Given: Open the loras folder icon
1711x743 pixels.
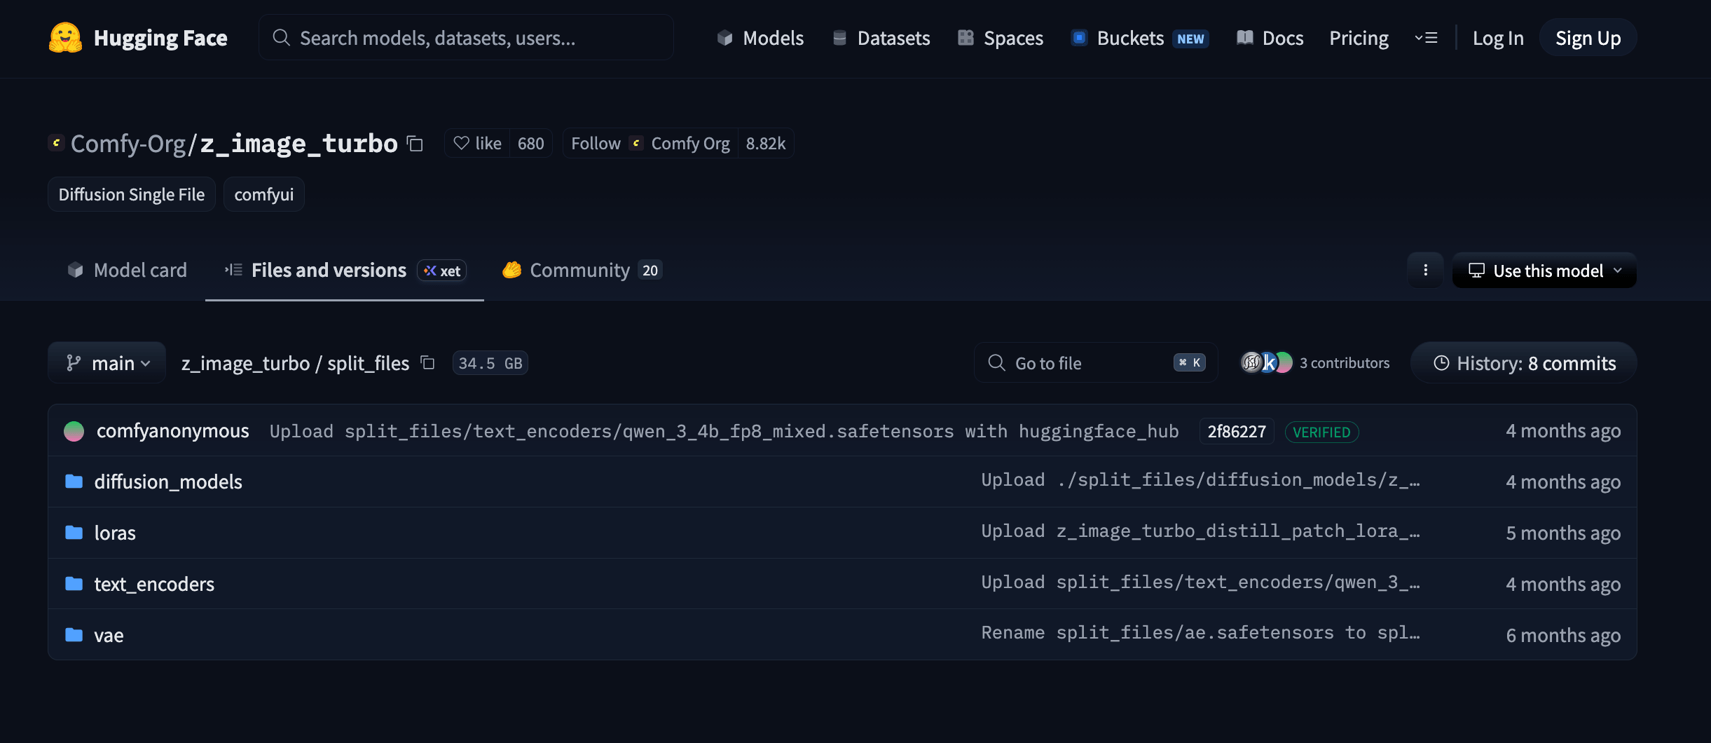Looking at the screenshot, I should (74, 532).
